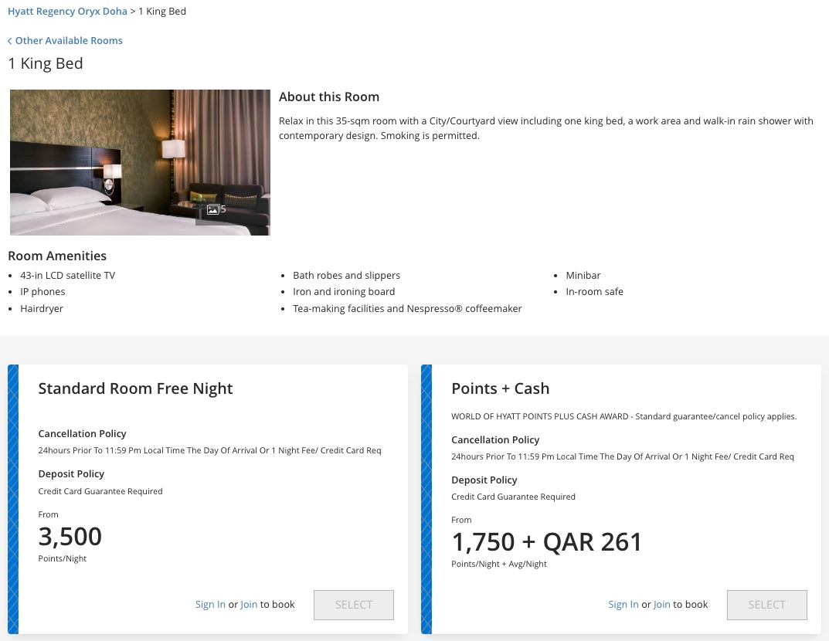Screen dimensions: 829x641
Task: Click the back chevron beside Other Available Rooms
Action: point(10,40)
